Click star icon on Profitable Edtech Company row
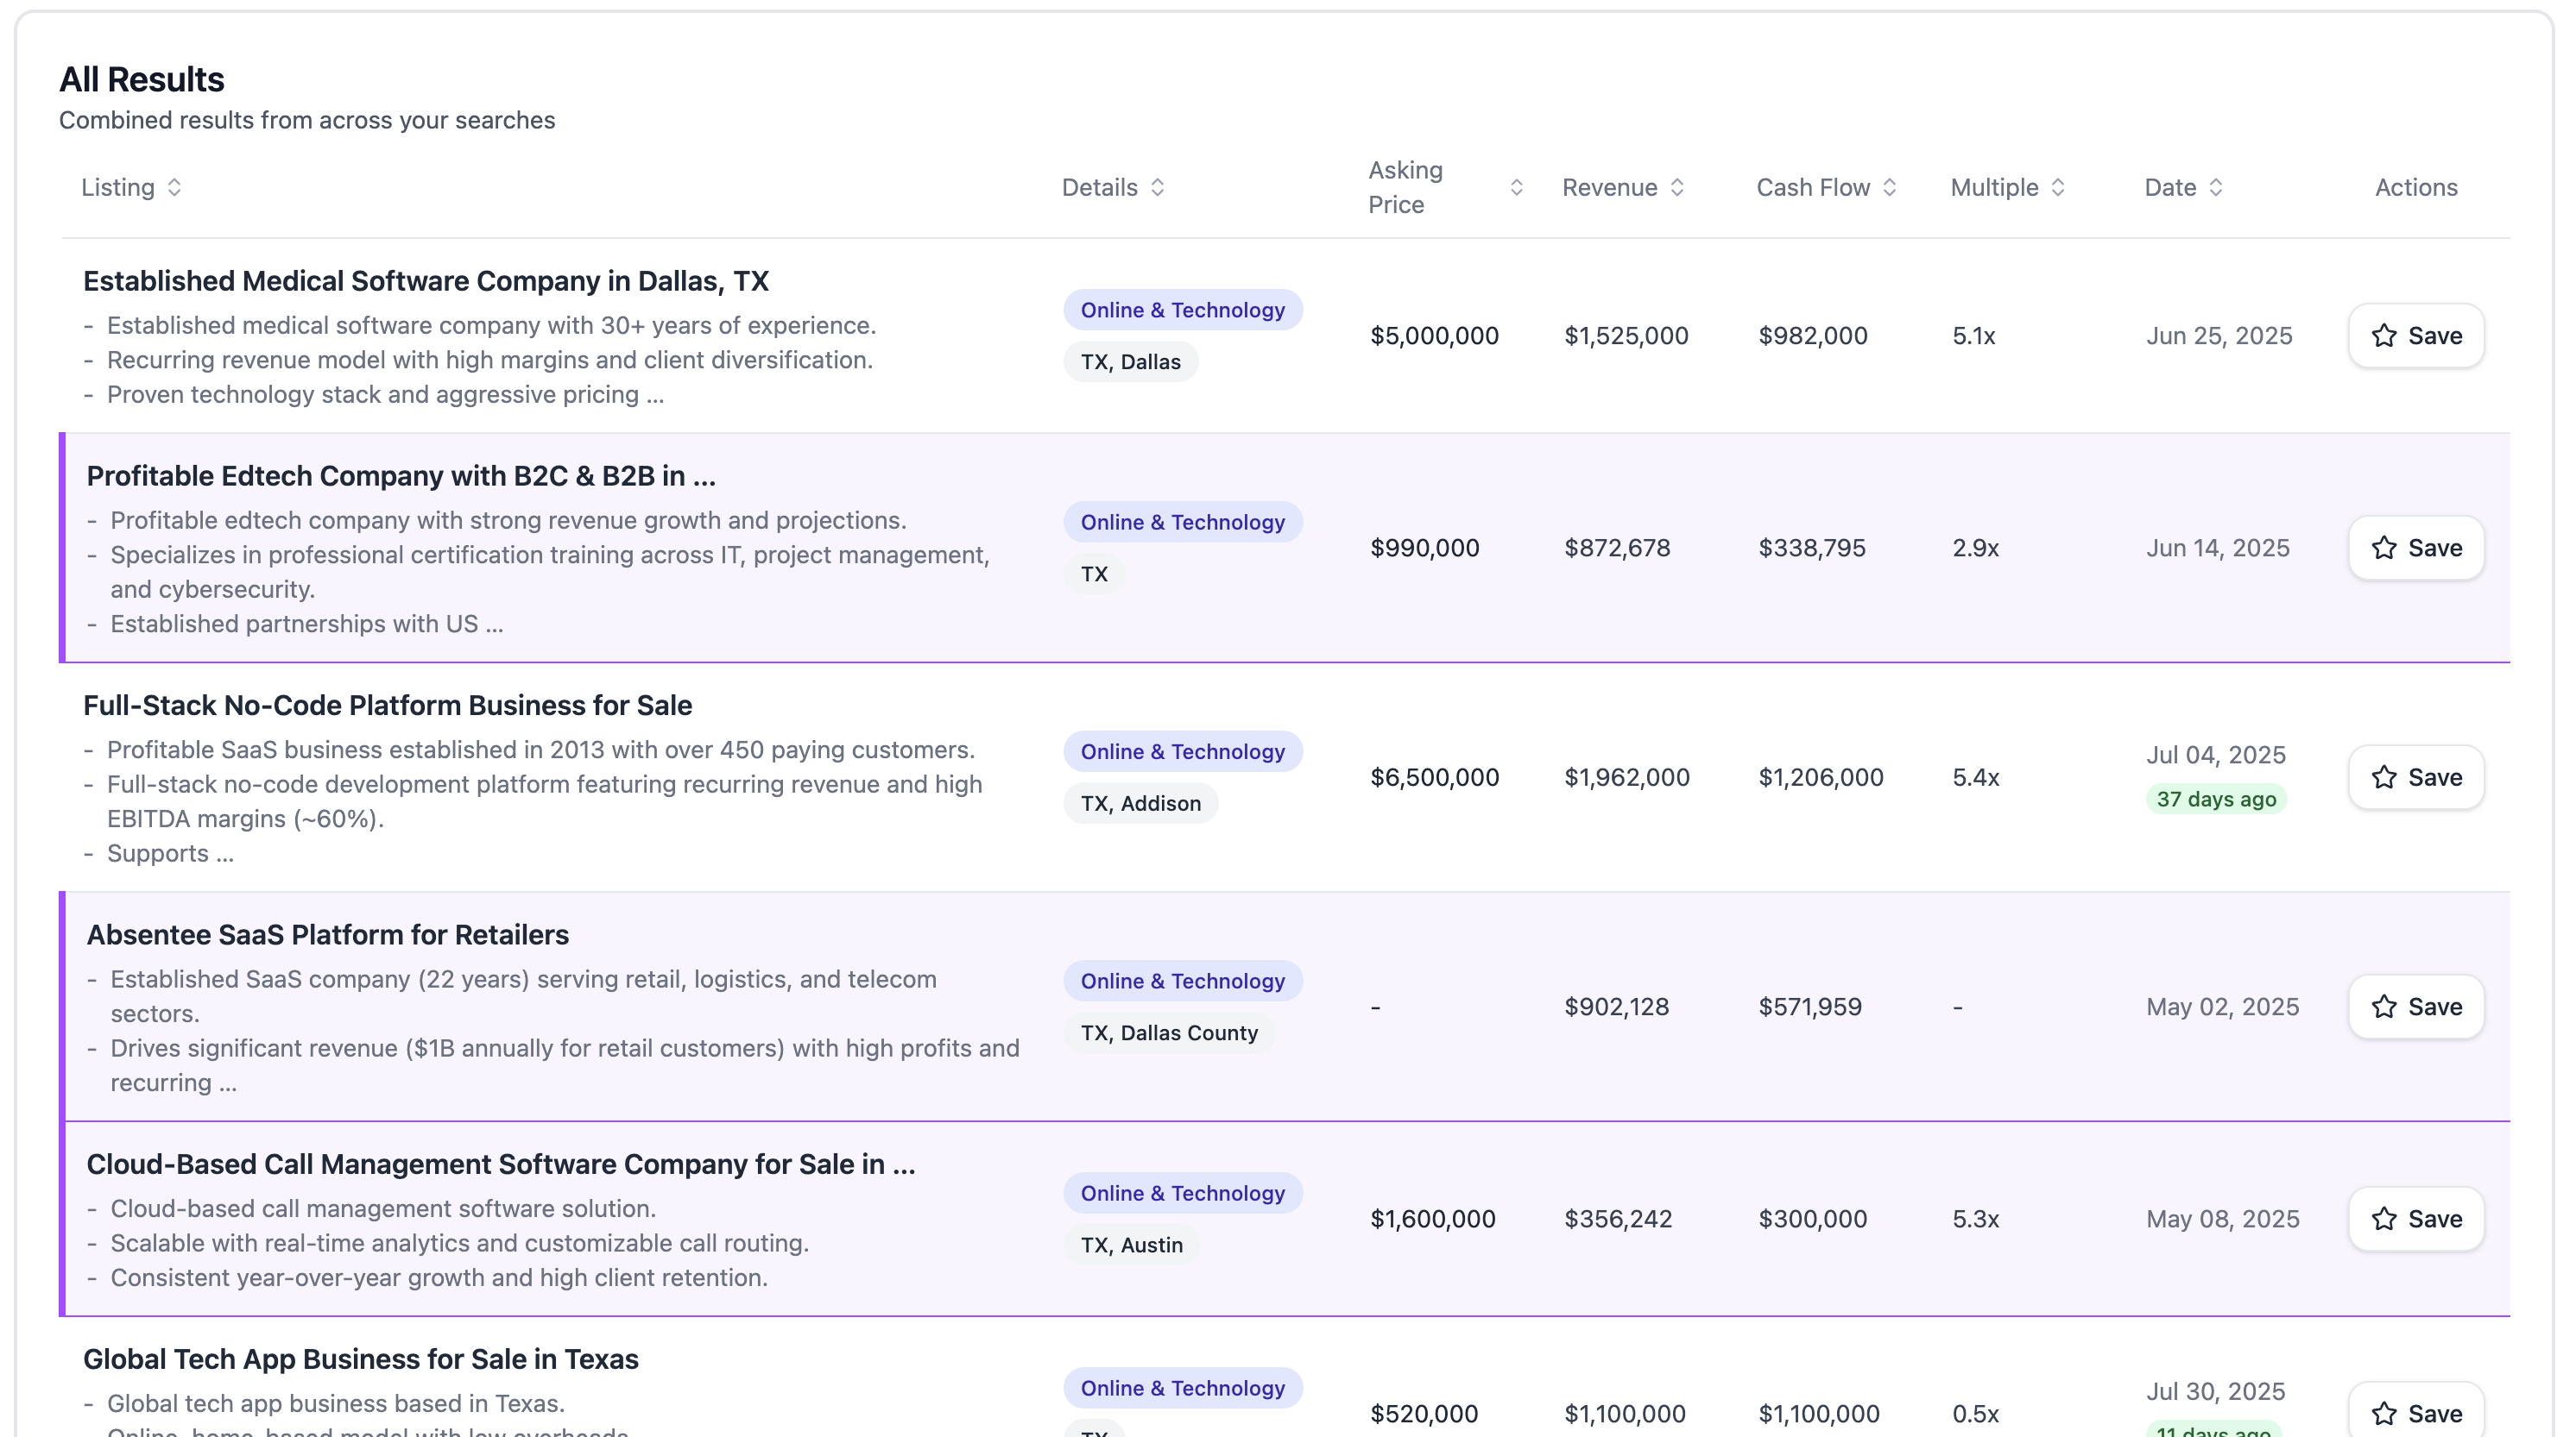 tap(2384, 548)
